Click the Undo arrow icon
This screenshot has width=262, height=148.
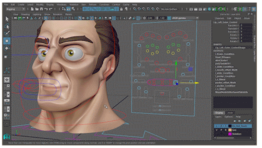click(x=46, y=9)
